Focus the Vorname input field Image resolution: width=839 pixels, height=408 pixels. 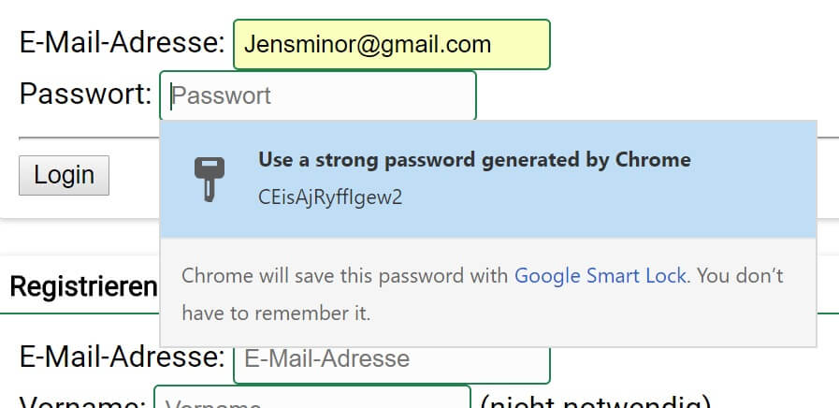pos(311,400)
